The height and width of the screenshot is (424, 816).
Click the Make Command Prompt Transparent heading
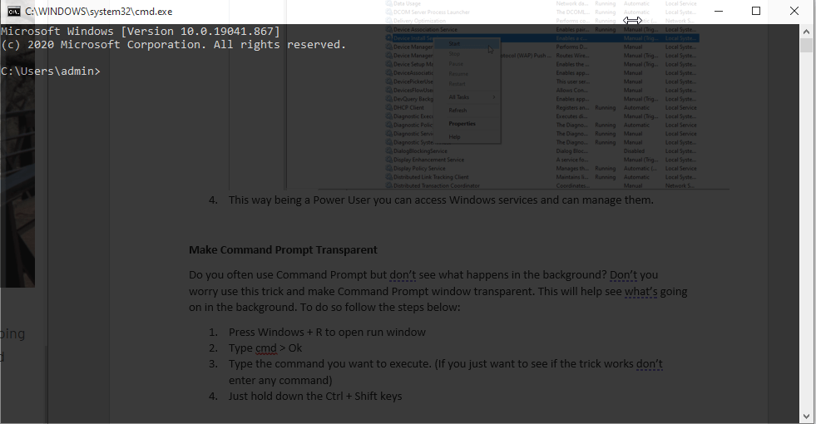point(283,249)
